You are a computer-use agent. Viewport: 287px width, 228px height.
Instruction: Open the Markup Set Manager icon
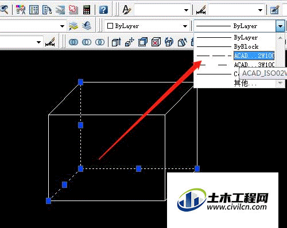[73, 10]
